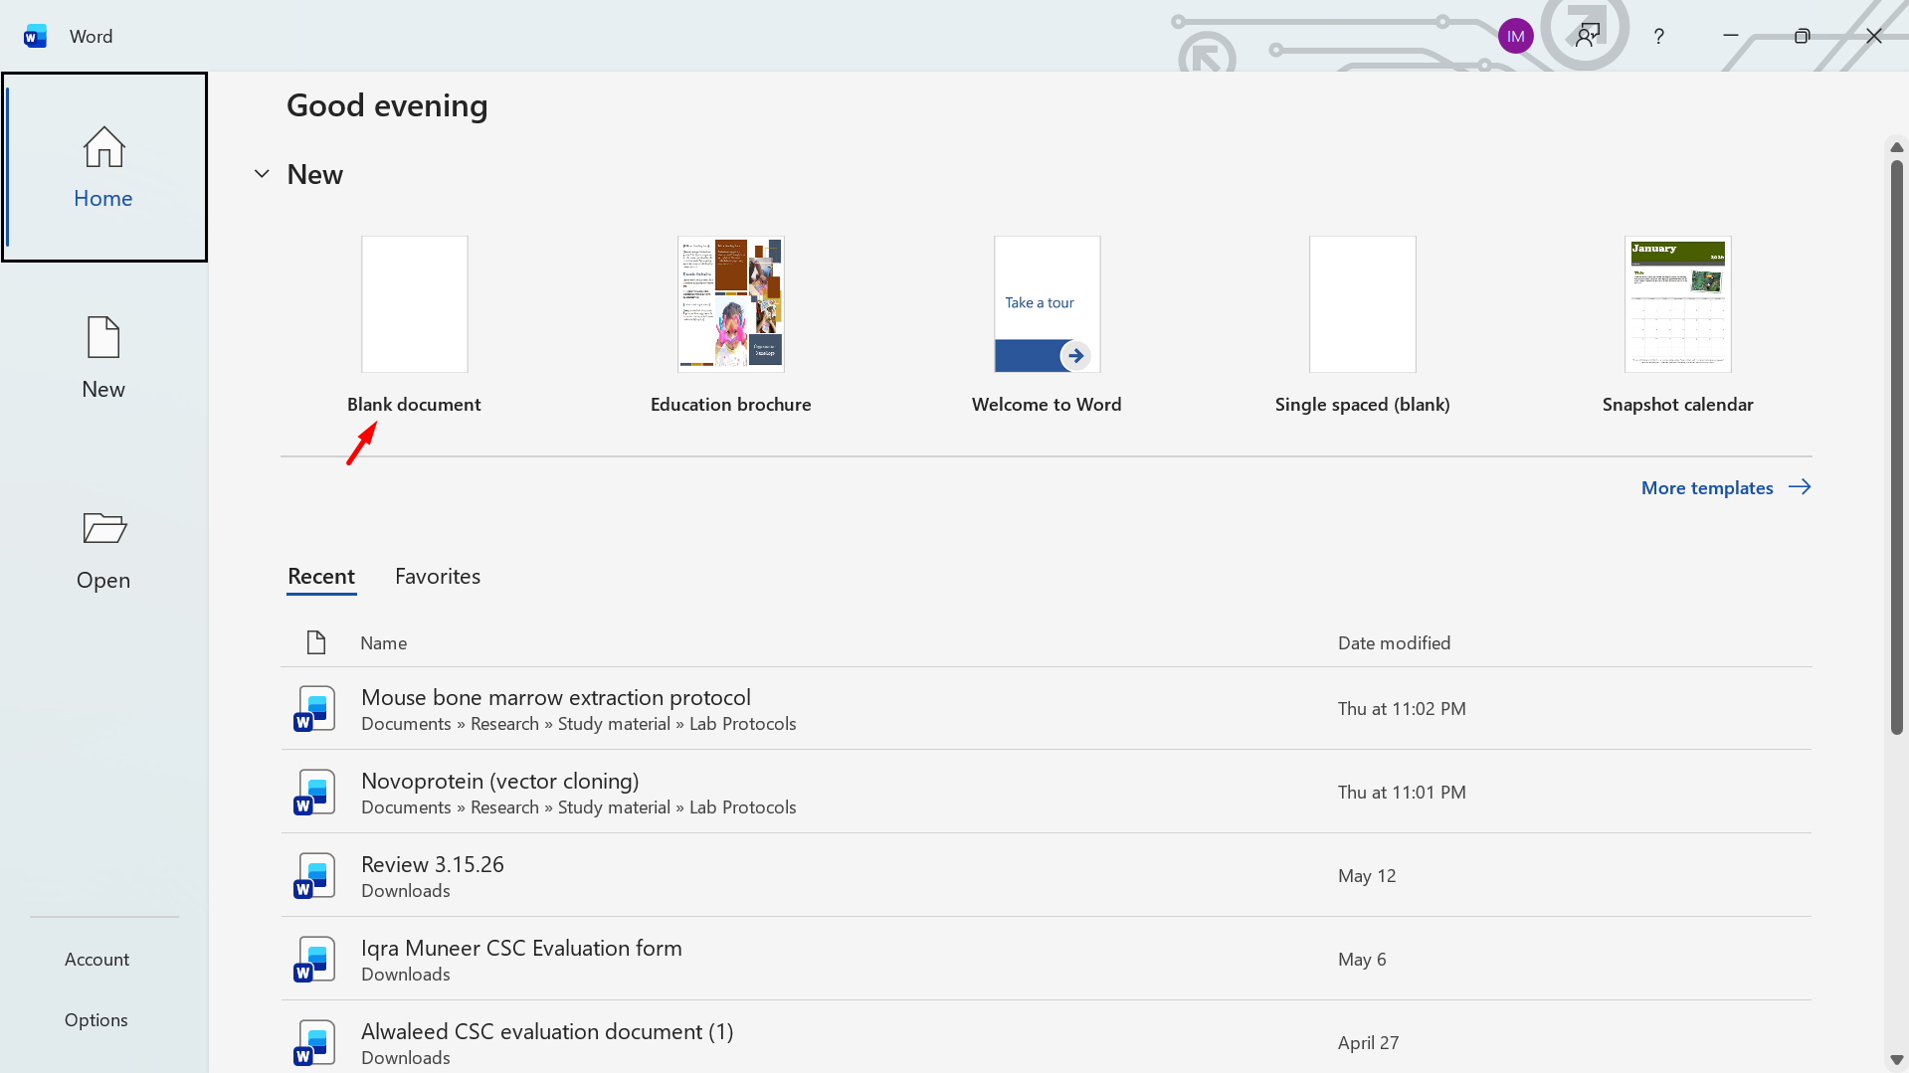Viewport: 1909px width, 1073px height.
Task: Click the file type icon in list header
Action: pyautogui.click(x=316, y=642)
